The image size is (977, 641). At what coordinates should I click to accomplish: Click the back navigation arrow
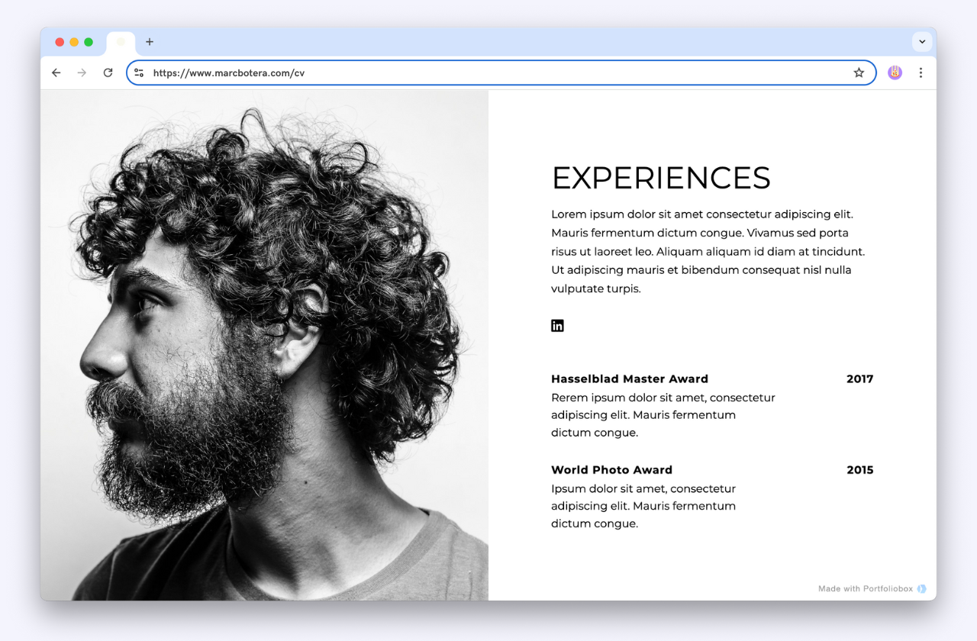coord(56,72)
